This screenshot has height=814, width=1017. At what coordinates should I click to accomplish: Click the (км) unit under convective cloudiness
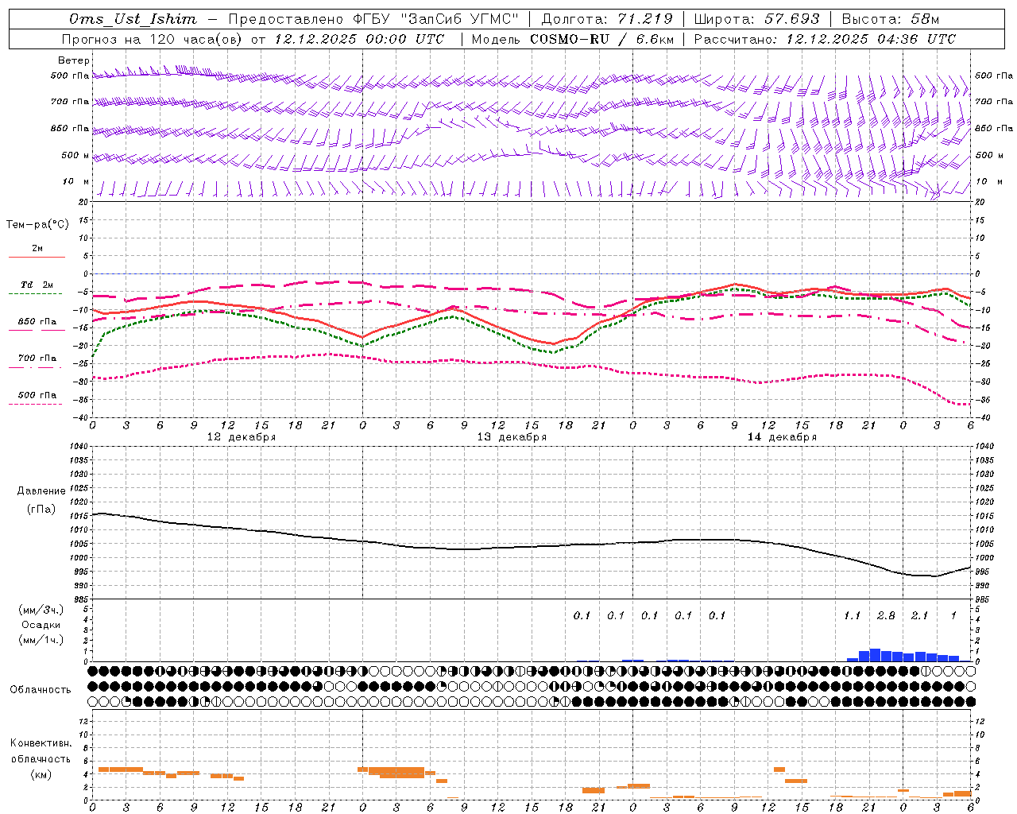point(41,774)
